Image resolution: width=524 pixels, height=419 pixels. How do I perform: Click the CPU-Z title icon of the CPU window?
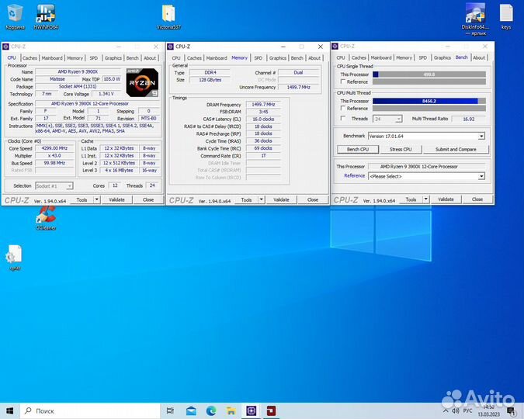pyautogui.click(x=5, y=47)
